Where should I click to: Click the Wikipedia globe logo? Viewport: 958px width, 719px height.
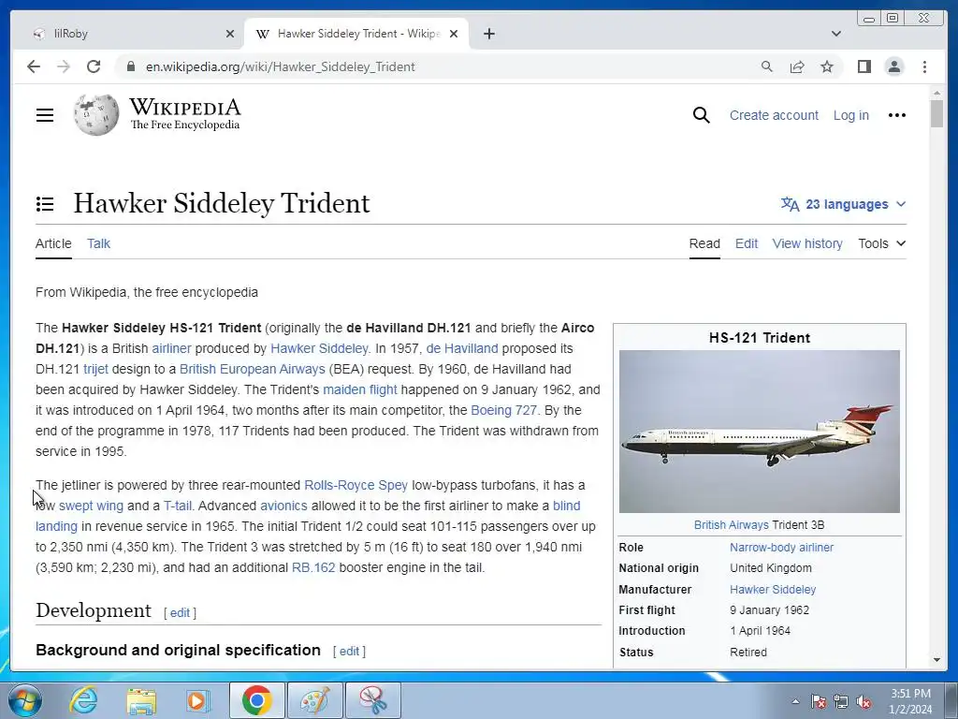pos(96,115)
